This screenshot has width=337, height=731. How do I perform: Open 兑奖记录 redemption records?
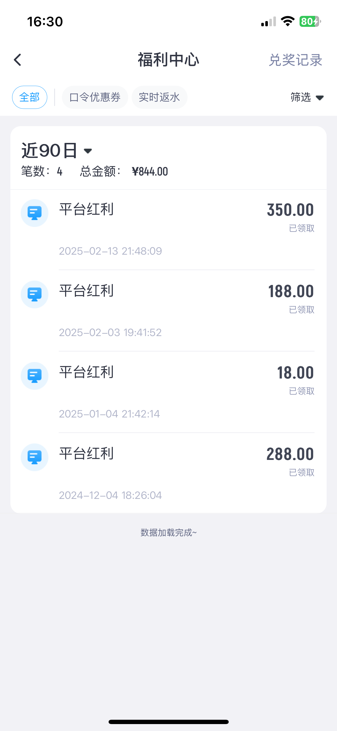tap(296, 60)
